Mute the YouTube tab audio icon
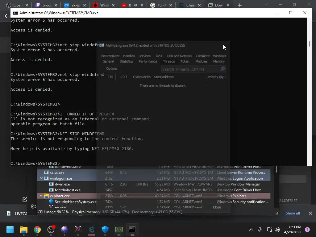The width and height of the screenshot is (316, 237). tap(135, 5)
